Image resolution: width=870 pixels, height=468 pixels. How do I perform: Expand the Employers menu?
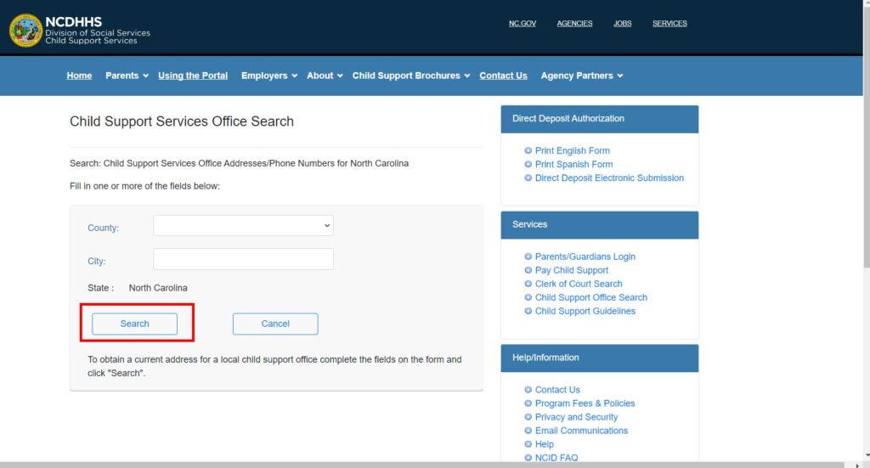tap(269, 76)
